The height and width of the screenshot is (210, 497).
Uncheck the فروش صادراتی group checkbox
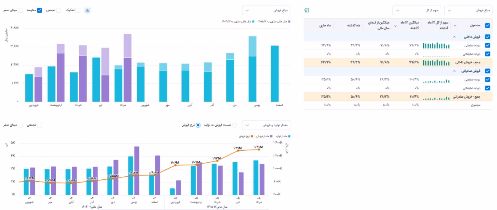pyautogui.click(x=488, y=71)
